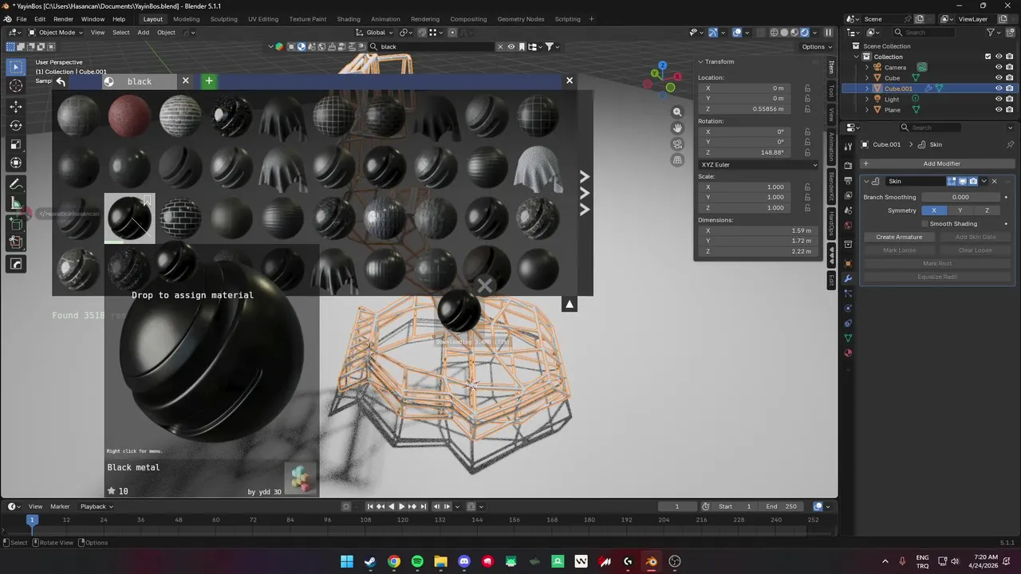
Task: Enable the Smooth Shading checkbox
Action: point(925,224)
